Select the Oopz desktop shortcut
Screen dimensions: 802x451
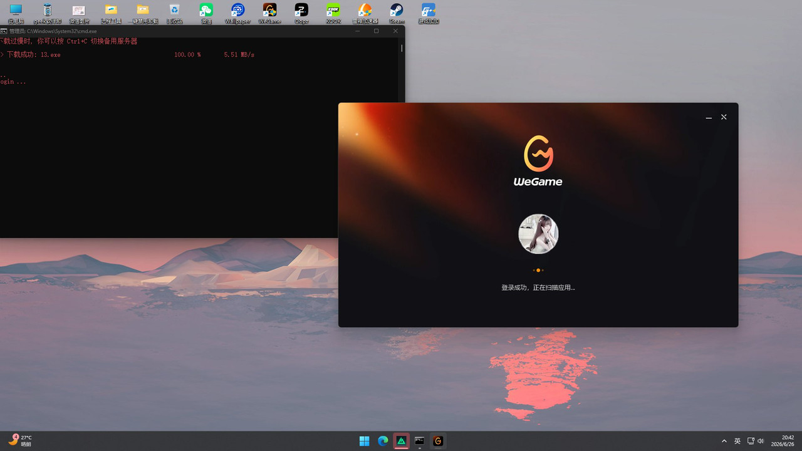(x=301, y=13)
